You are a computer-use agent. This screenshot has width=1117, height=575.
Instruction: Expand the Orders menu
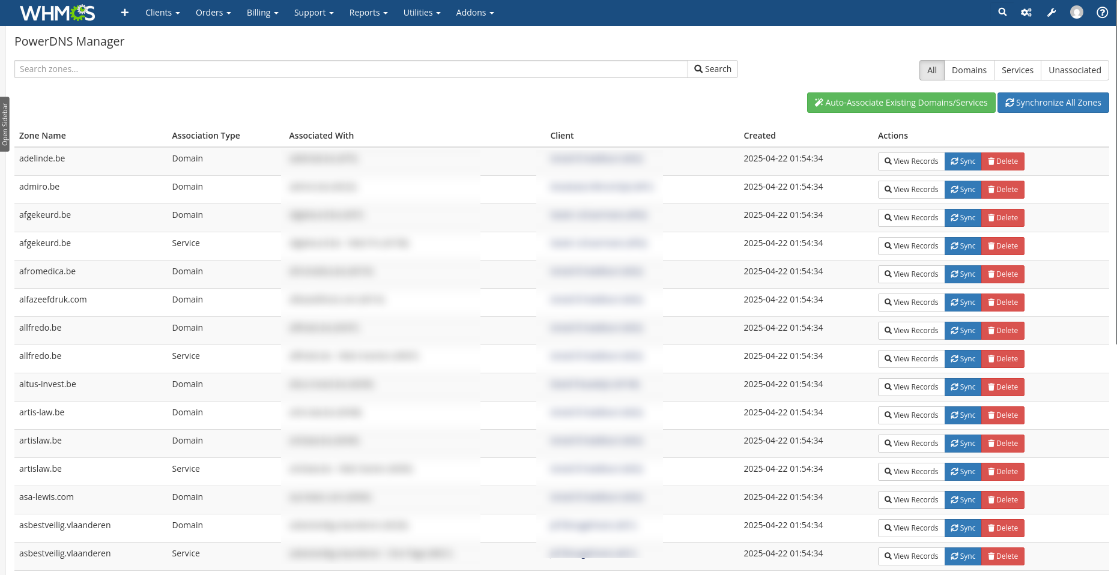tap(213, 13)
